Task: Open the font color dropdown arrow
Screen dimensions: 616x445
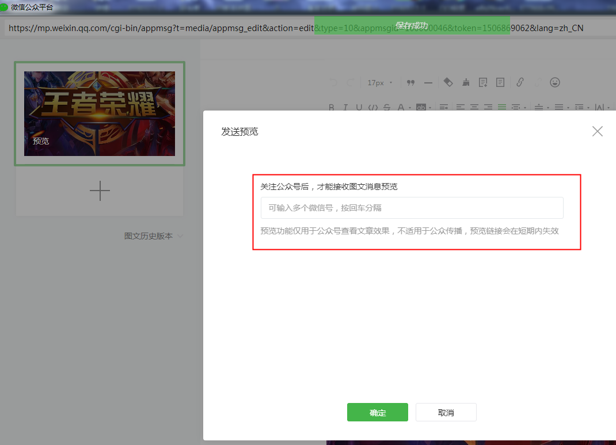Action: (x=410, y=108)
